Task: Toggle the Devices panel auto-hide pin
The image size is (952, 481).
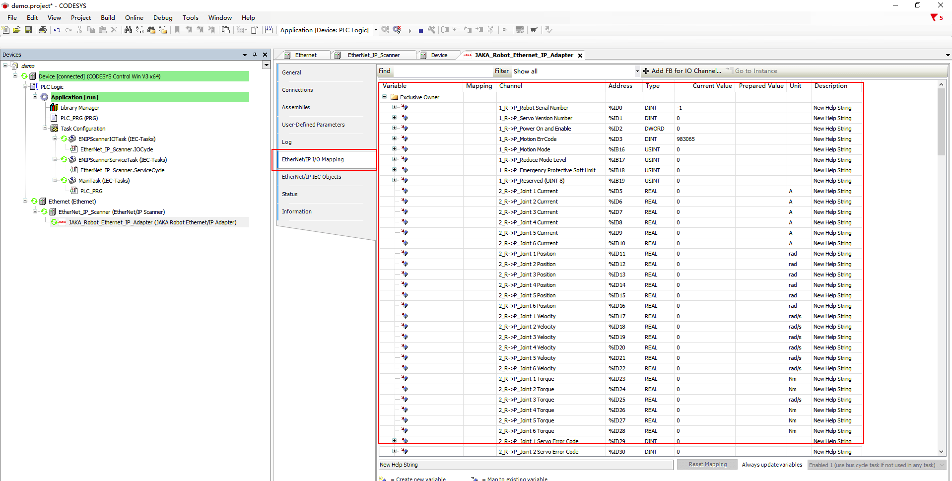Action: pyautogui.click(x=255, y=55)
